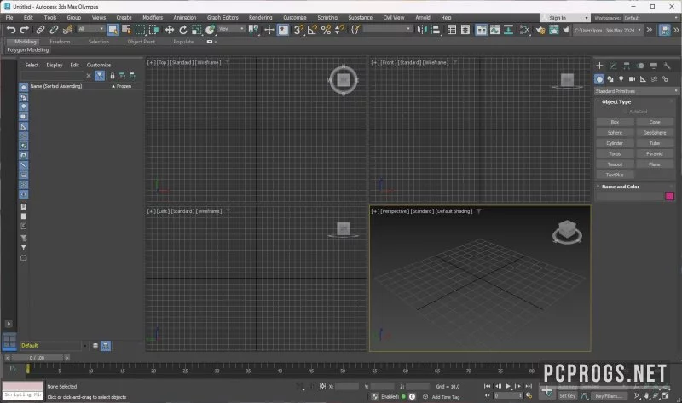Open the Layer Explorer icon
The width and height of the screenshot is (682, 403).
[465, 30]
